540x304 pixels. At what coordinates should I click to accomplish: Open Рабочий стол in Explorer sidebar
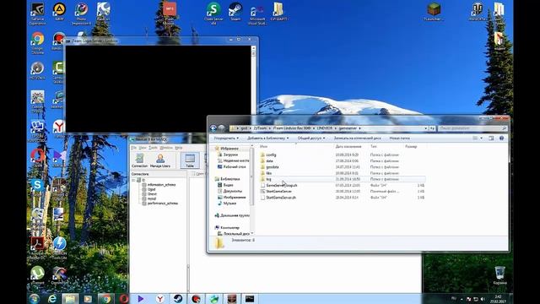[x=232, y=167]
